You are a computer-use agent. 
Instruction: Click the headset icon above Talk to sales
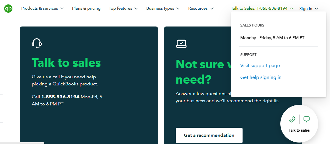(37, 43)
